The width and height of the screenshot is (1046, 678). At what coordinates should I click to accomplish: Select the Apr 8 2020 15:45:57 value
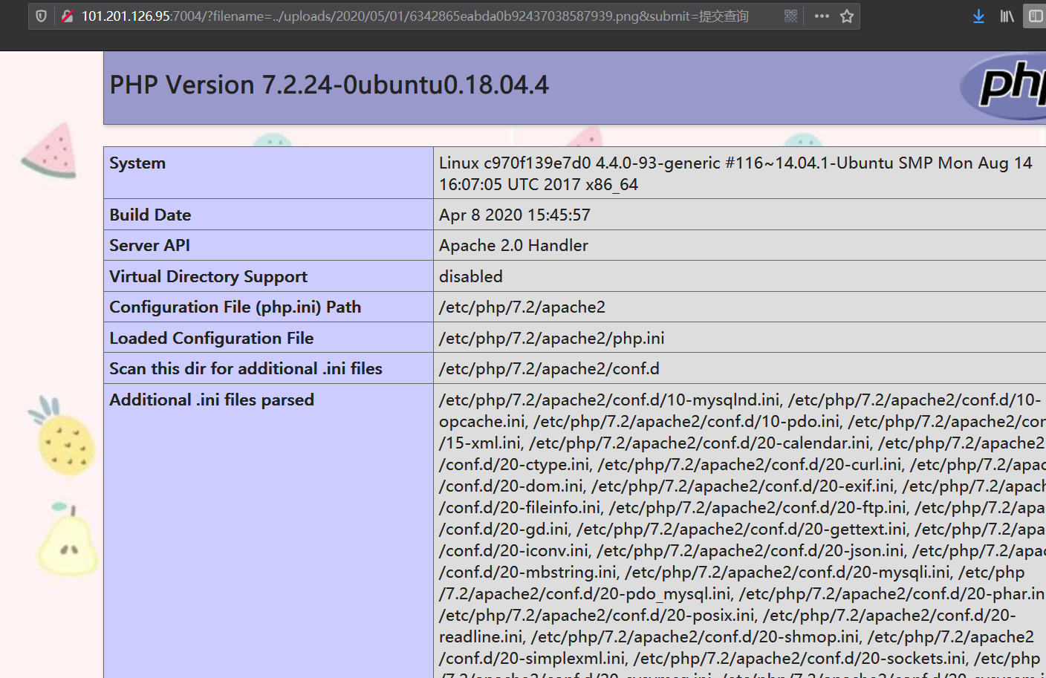point(515,215)
